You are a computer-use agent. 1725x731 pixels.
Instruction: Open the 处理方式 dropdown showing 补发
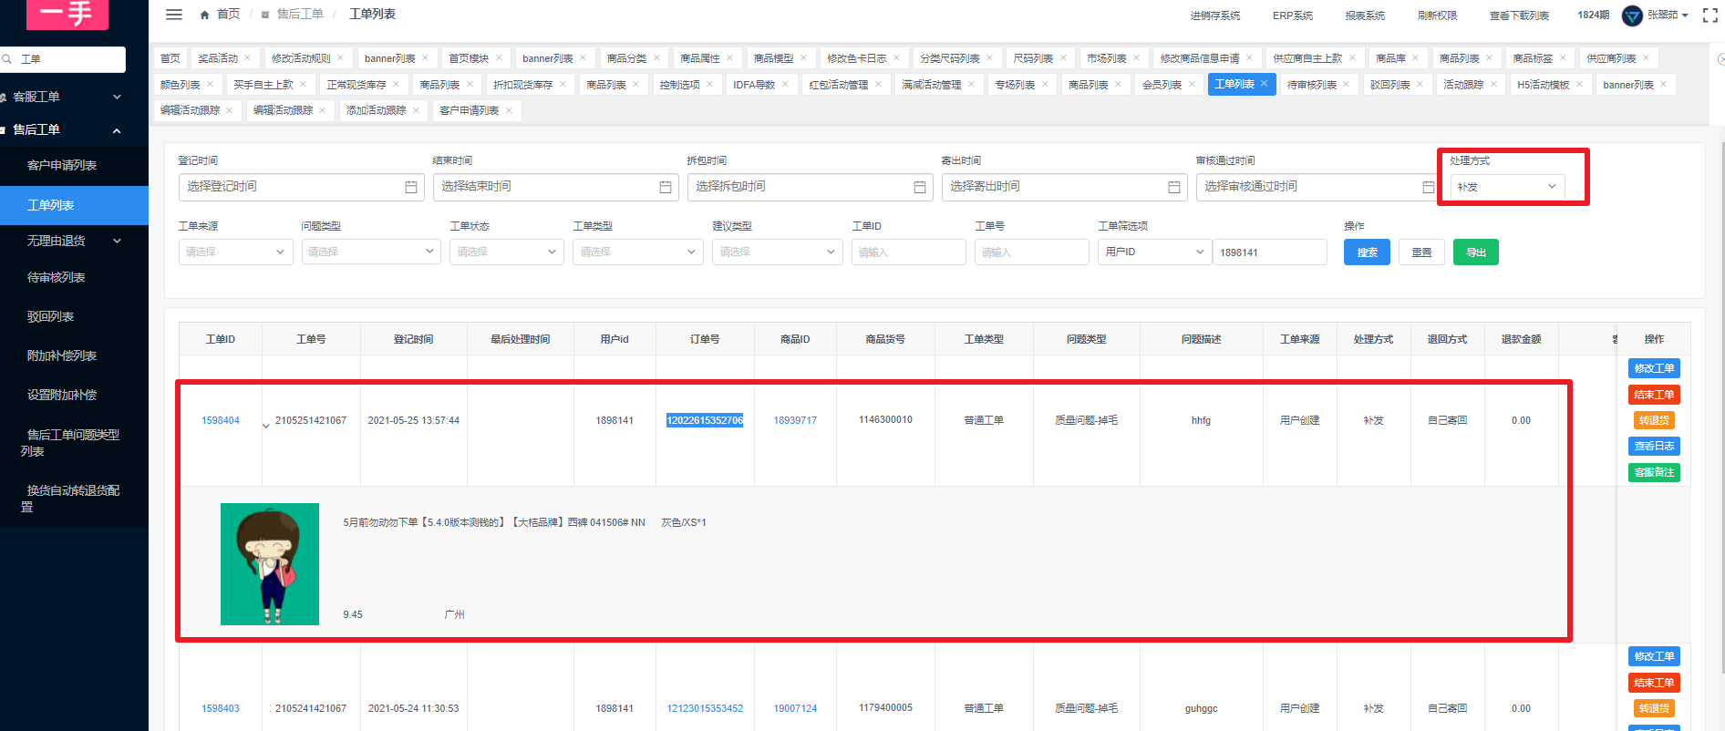(x=1507, y=187)
